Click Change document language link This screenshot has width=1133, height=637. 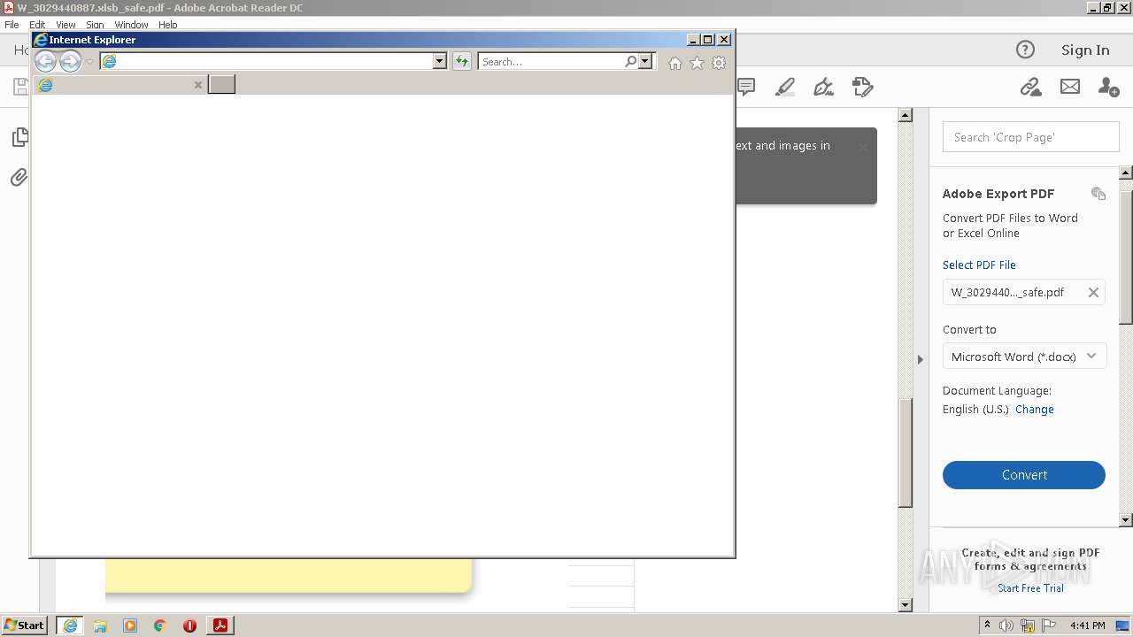click(1035, 410)
